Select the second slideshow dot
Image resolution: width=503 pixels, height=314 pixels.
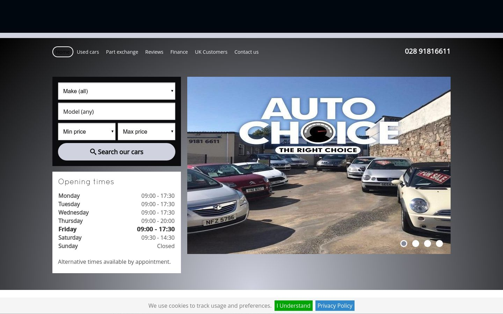[416, 244]
